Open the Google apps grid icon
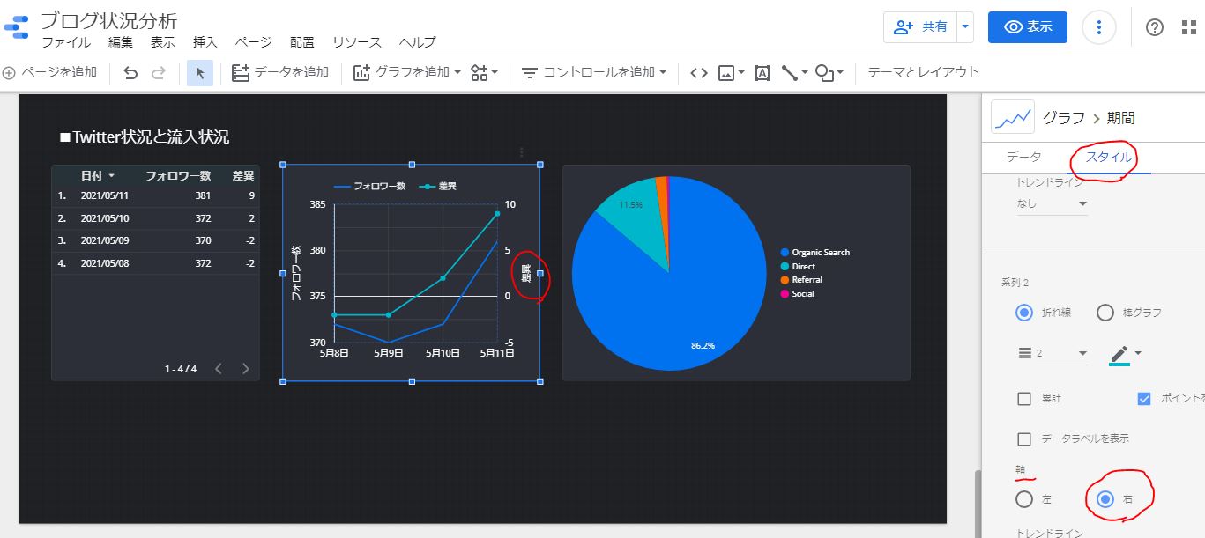 [1189, 27]
